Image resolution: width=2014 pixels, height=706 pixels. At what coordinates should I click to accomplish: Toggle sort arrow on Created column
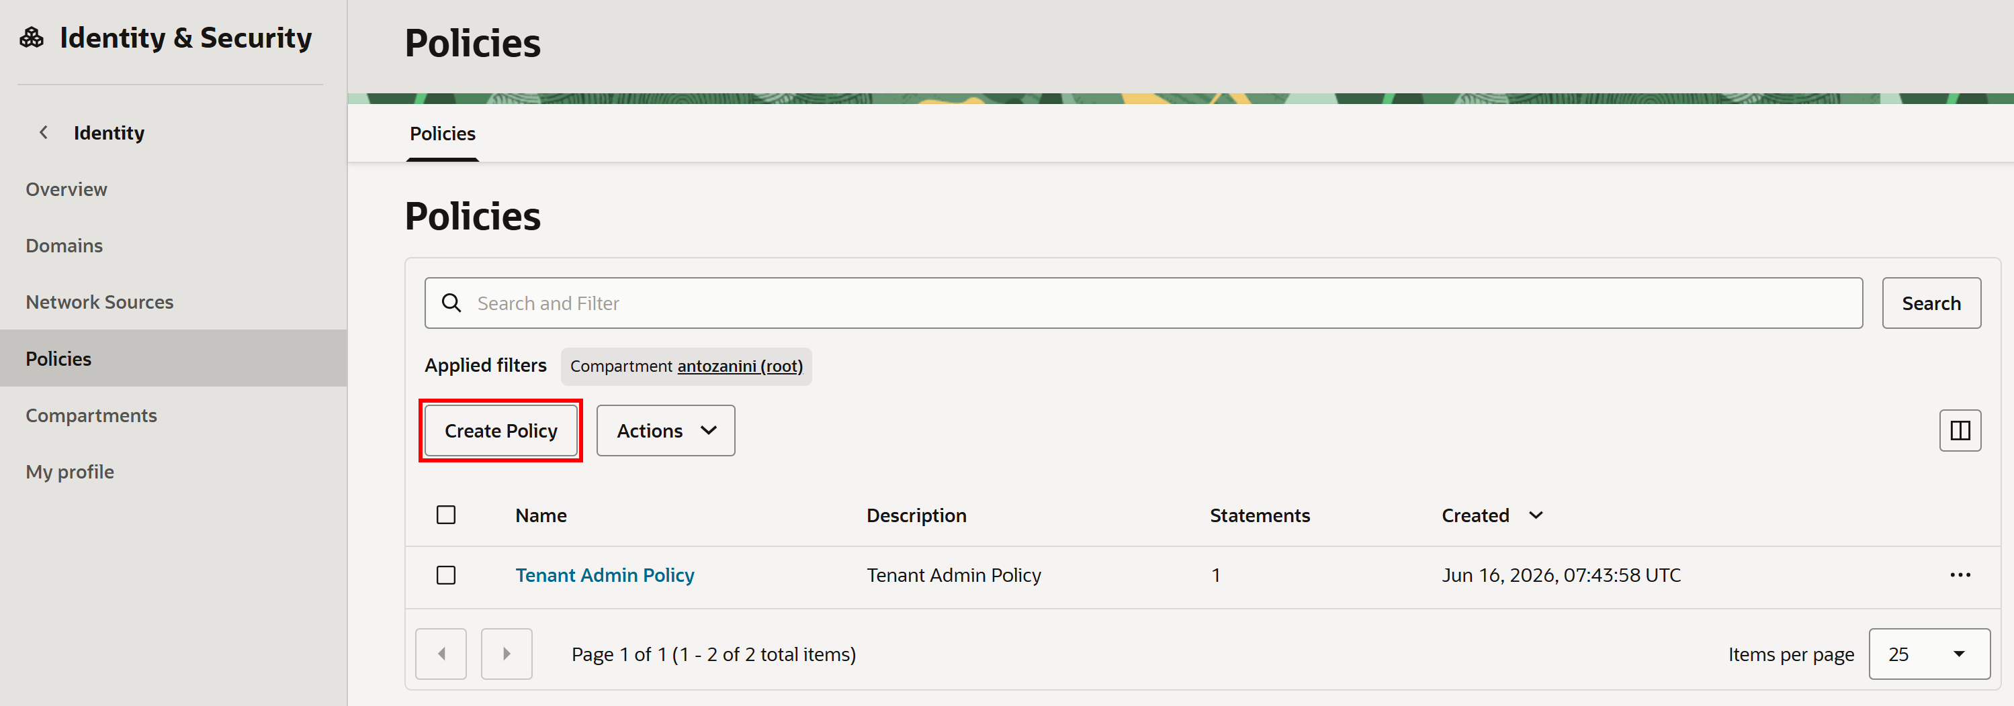click(x=1536, y=515)
